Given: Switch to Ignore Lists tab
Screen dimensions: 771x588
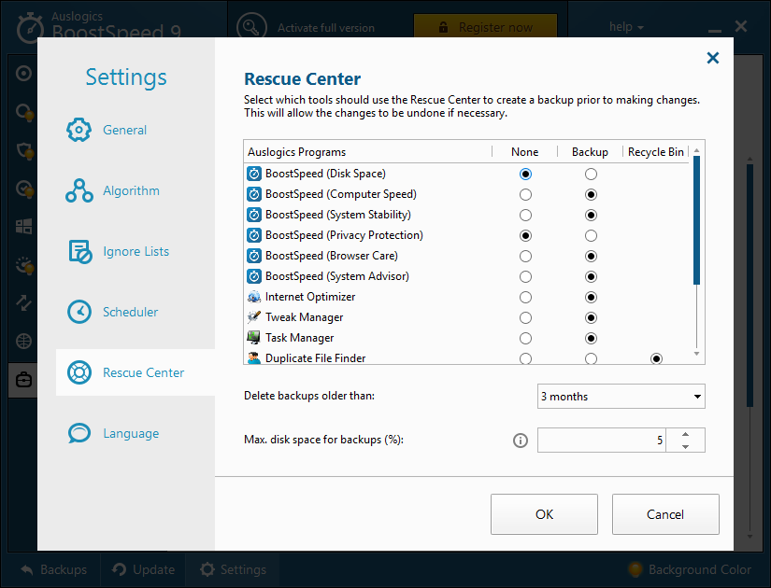Looking at the screenshot, I should [136, 251].
